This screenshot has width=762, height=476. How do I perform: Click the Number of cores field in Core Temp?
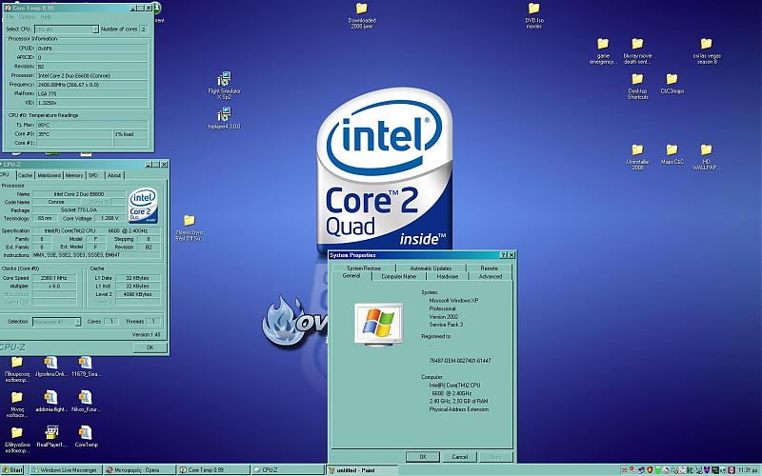pos(143,30)
